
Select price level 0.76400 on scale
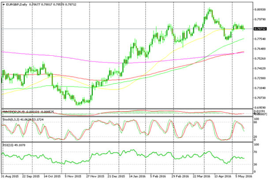(260, 49)
